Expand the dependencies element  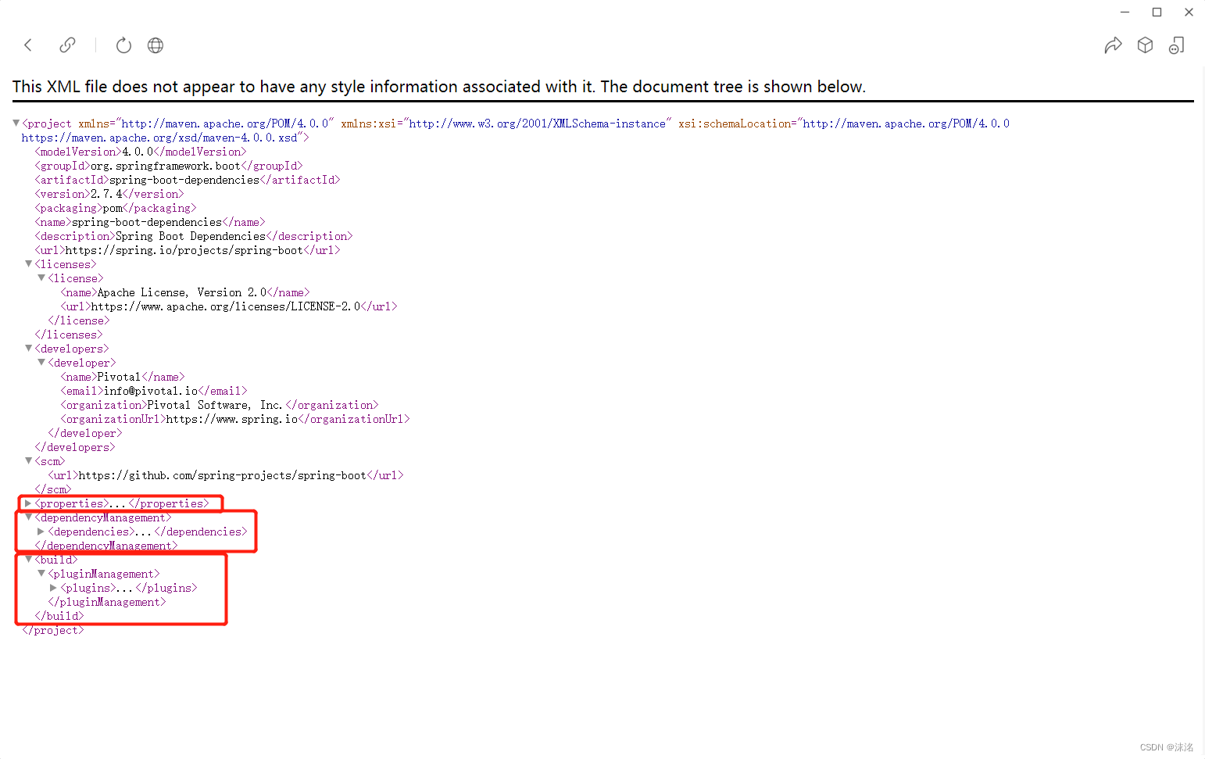pyautogui.click(x=41, y=532)
